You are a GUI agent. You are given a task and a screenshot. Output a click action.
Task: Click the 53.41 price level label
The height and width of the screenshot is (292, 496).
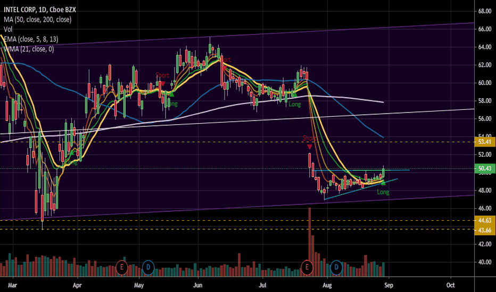pos(485,142)
